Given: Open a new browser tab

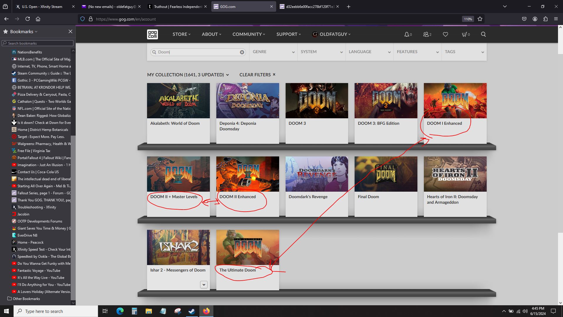Looking at the screenshot, I should pos(348,6).
